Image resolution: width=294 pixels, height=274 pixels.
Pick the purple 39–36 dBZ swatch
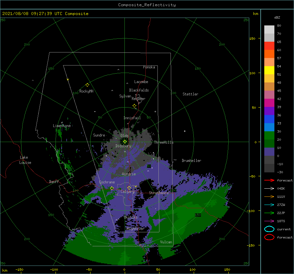click(x=269, y=111)
